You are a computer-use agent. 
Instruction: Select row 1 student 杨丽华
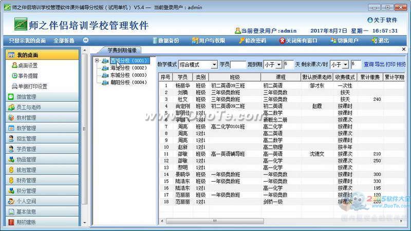point(182,85)
